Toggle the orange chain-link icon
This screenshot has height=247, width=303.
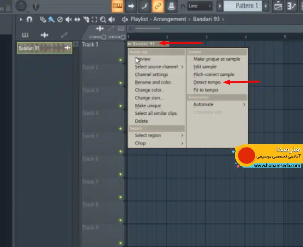pos(158,6)
